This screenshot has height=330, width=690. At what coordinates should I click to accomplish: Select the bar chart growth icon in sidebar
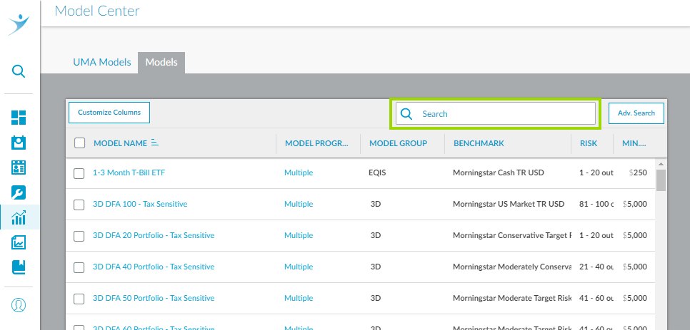click(19, 217)
